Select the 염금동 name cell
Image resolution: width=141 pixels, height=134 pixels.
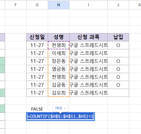pos(58,69)
